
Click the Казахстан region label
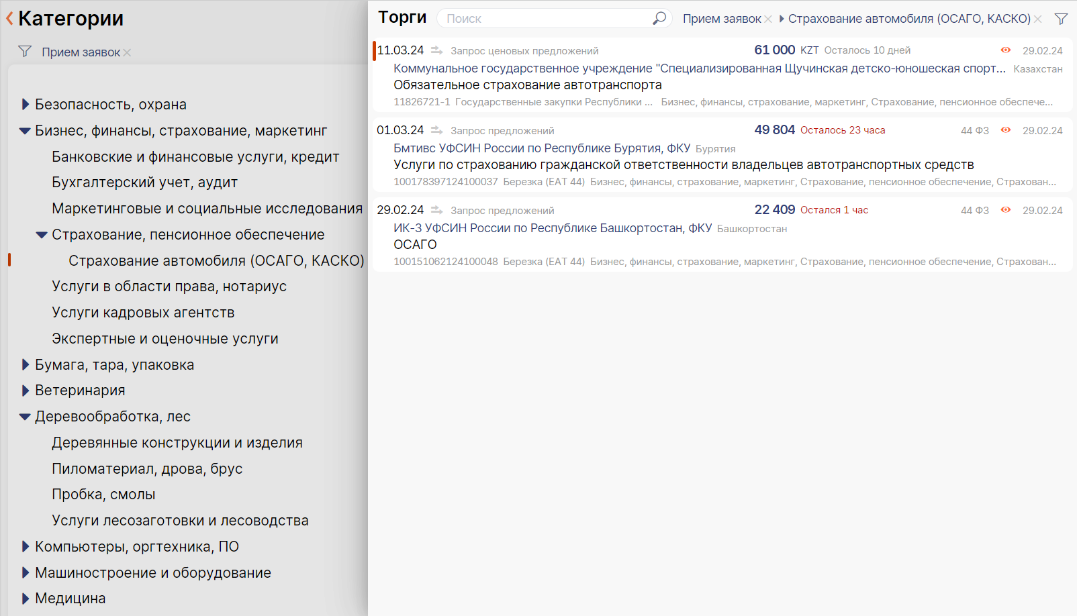(x=1038, y=69)
